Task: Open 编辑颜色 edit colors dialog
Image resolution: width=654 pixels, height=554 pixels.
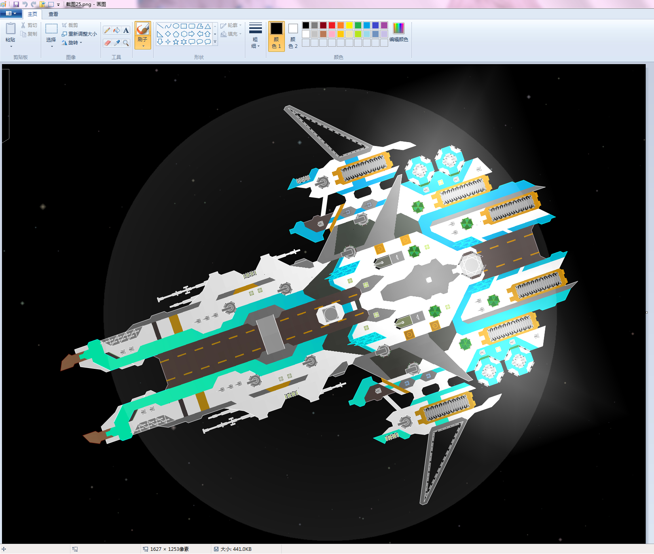Action: pos(399,32)
